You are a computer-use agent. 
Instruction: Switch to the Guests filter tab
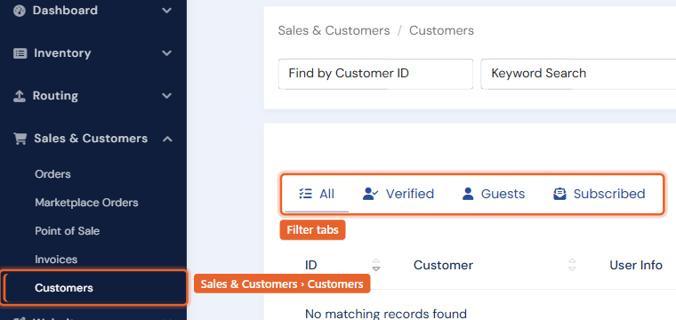tap(494, 194)
